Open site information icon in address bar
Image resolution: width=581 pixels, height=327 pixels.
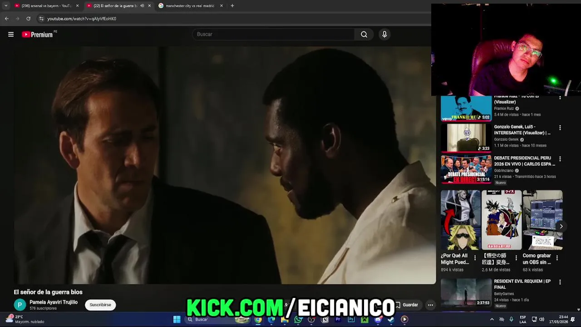(41, 19)
